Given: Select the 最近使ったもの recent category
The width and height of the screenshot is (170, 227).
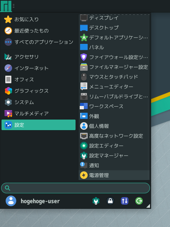Looking at the screenshot, I should [x=39, y=31].
